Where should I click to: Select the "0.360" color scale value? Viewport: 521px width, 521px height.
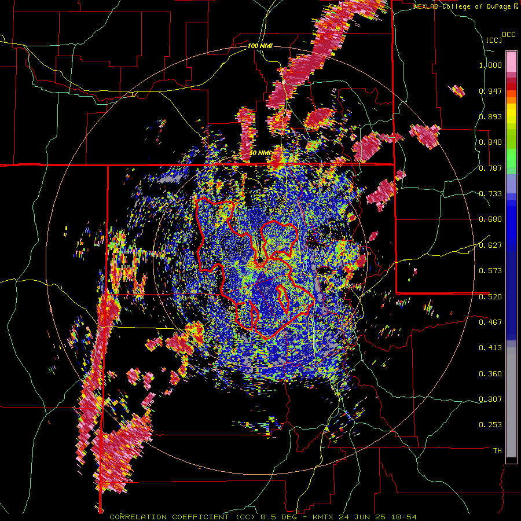[x=490, y=374]
